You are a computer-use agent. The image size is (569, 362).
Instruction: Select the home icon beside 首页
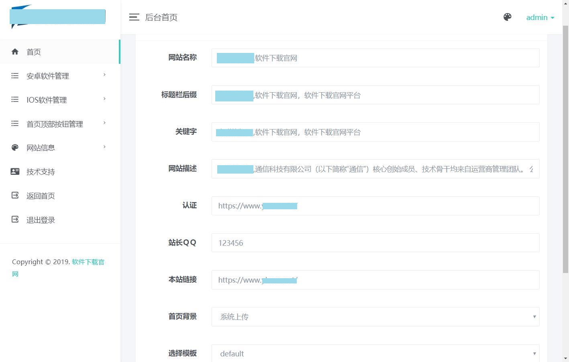tap(15, 51)
